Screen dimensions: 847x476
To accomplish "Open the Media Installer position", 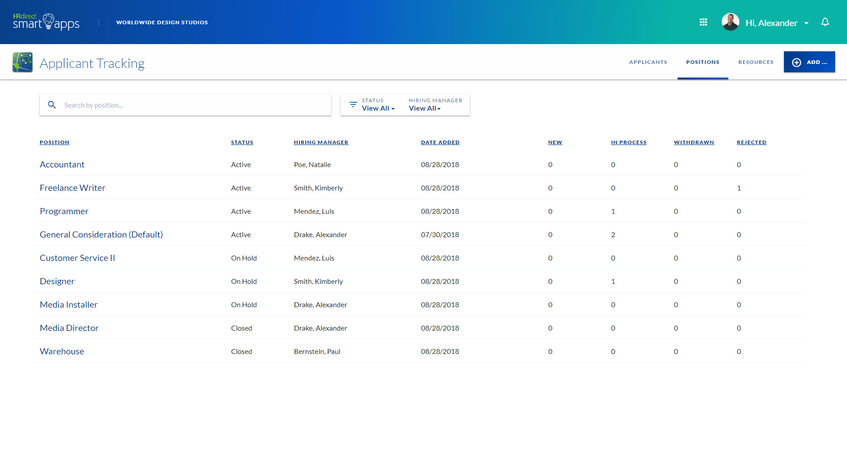I will point(68,305).
